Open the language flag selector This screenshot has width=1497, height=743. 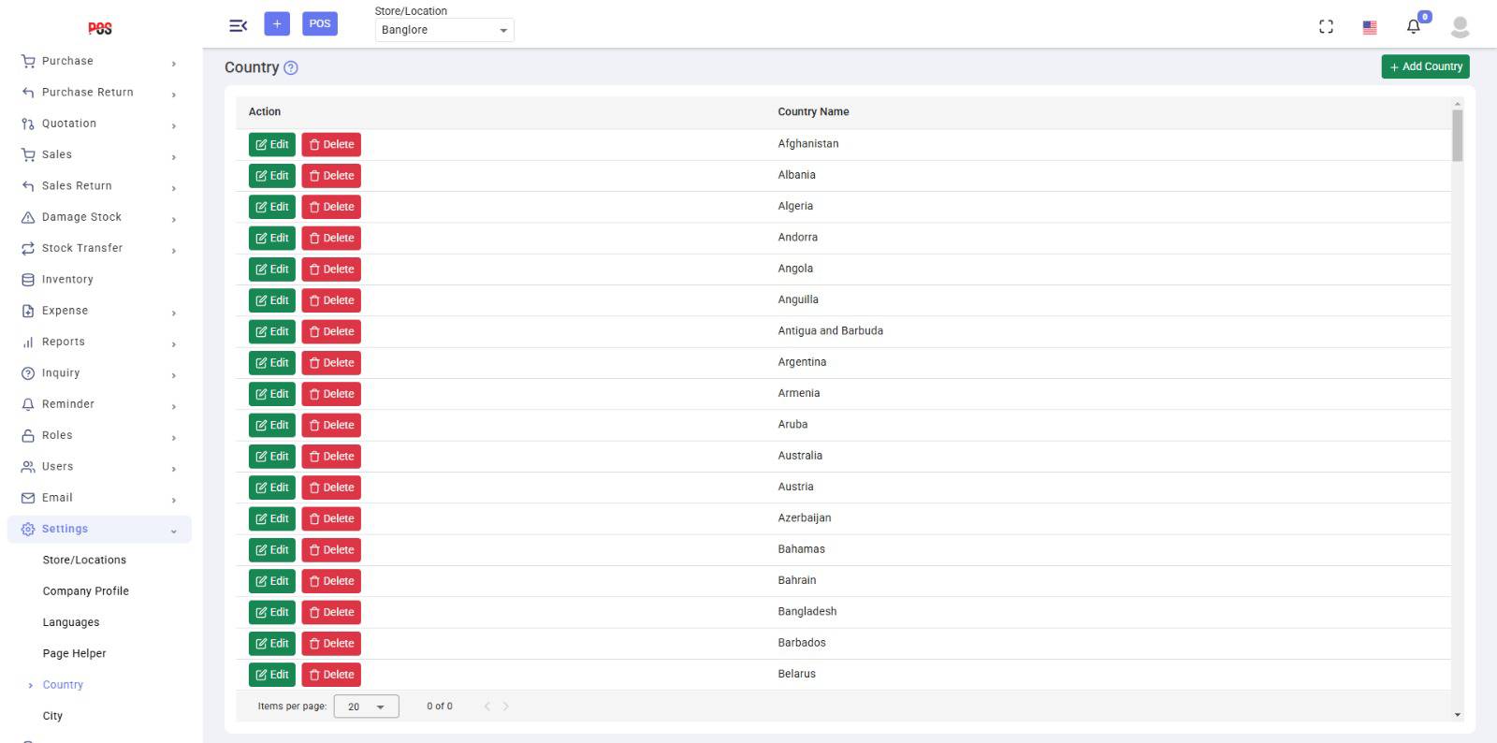(1370, 27)
